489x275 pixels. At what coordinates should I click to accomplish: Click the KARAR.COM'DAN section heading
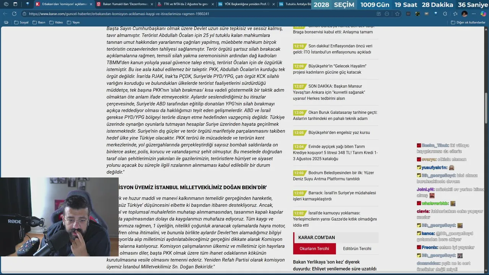pyautogui.click(x=317, y=238)
